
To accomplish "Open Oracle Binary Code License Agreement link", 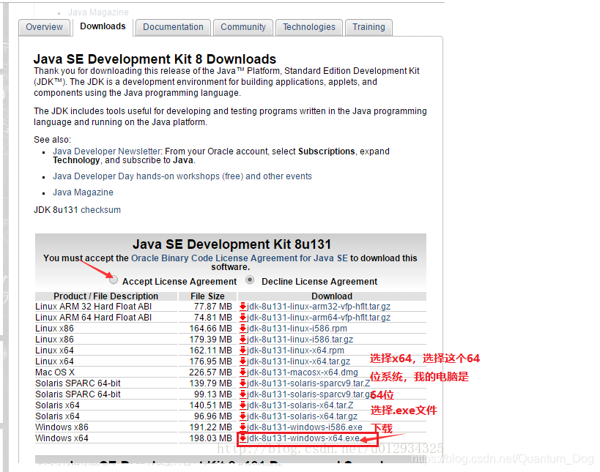I will click(x=240, y=258).
